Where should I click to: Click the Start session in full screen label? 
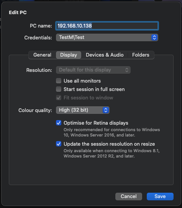(94, 89)
